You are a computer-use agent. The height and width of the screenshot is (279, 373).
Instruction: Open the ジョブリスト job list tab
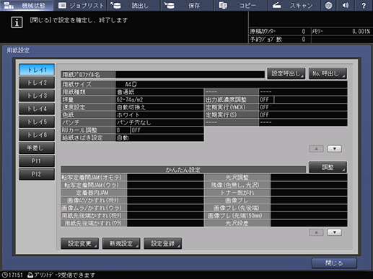[80, 5]
